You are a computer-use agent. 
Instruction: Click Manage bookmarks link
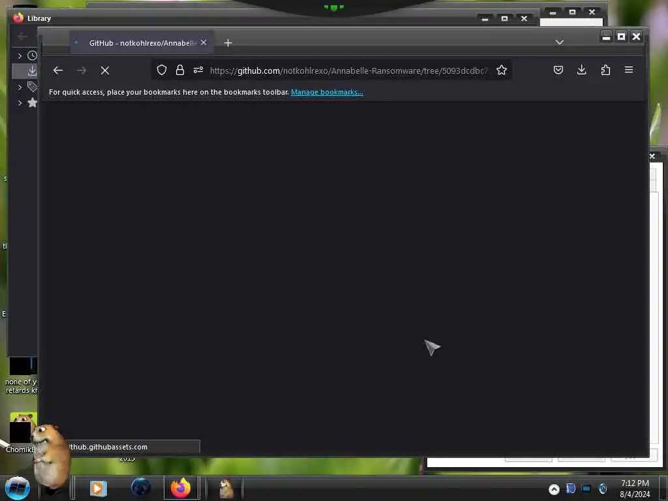point(327,92)
